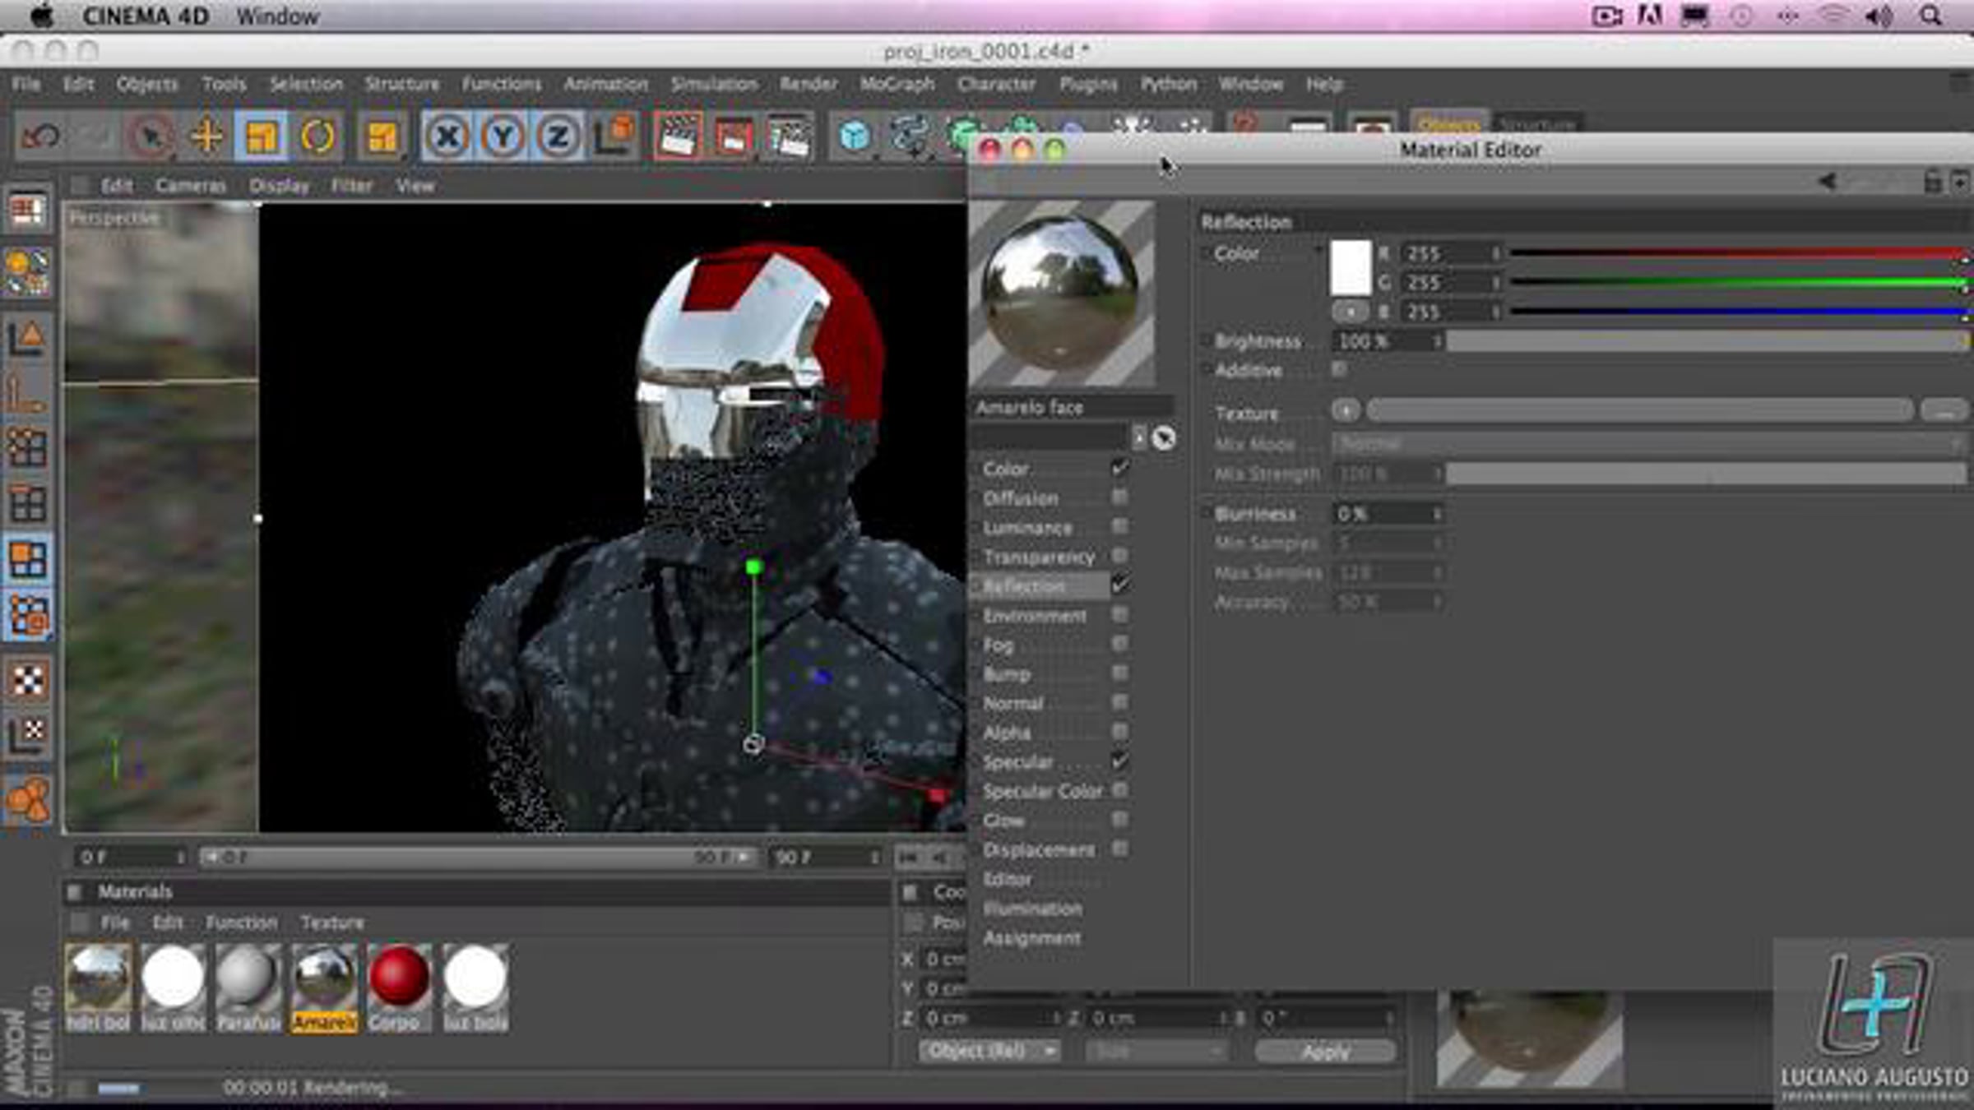Enable the Diffusion channel checkbox
The image size is (1974, 1110).
pyautogui.click(x=1119, y=497)
